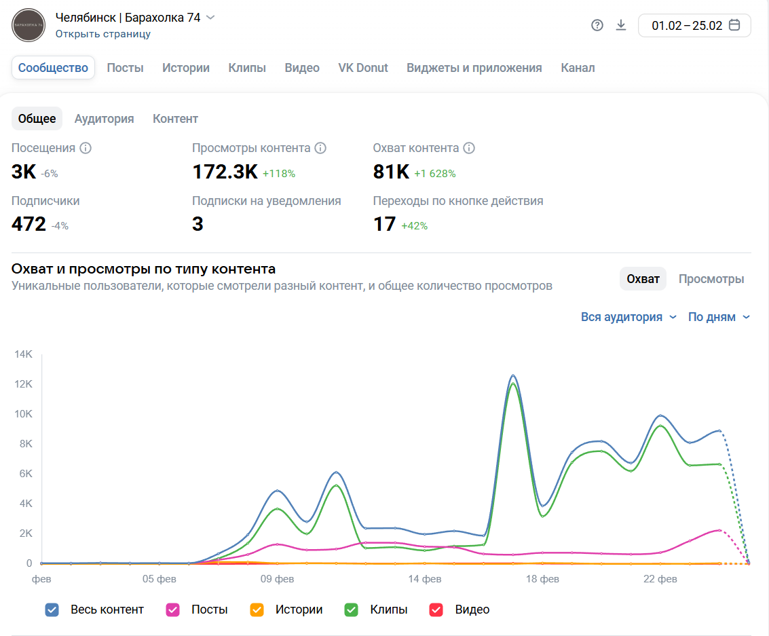Open the По дням period dropdown
Image resolution: width=769 pixels, height=636 pixels.
719,317
